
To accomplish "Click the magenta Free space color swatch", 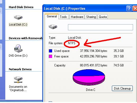I will point(51,56).
